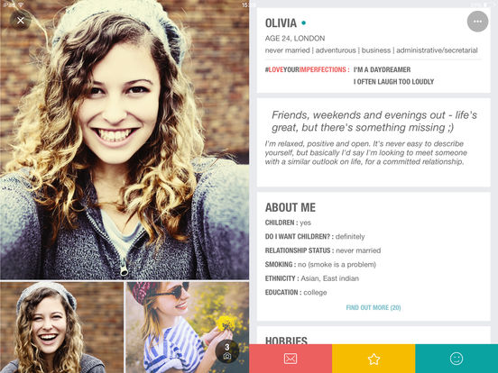The height and width of the screenshot is (373, 498).
Task: Tap the iPad Wi-Fi status icon
Action: click(21, 5)
